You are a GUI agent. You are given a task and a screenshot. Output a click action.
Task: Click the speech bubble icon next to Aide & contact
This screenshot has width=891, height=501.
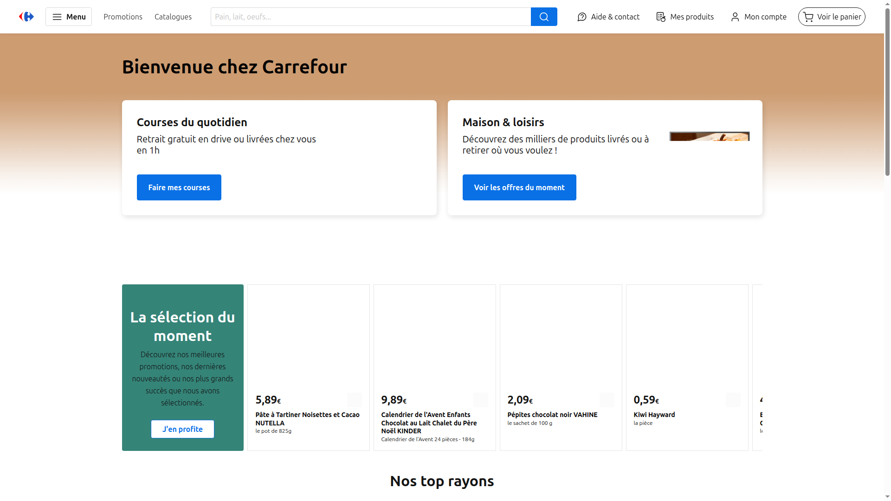tap(581, 17)
